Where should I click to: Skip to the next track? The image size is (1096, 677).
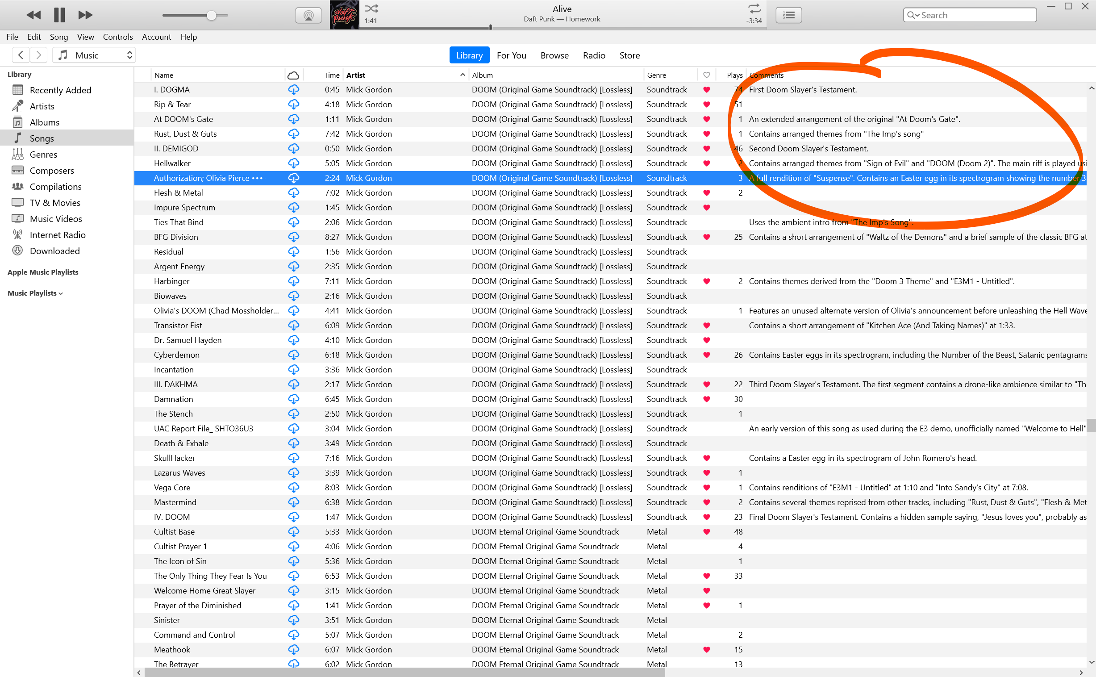click(85, 15)
